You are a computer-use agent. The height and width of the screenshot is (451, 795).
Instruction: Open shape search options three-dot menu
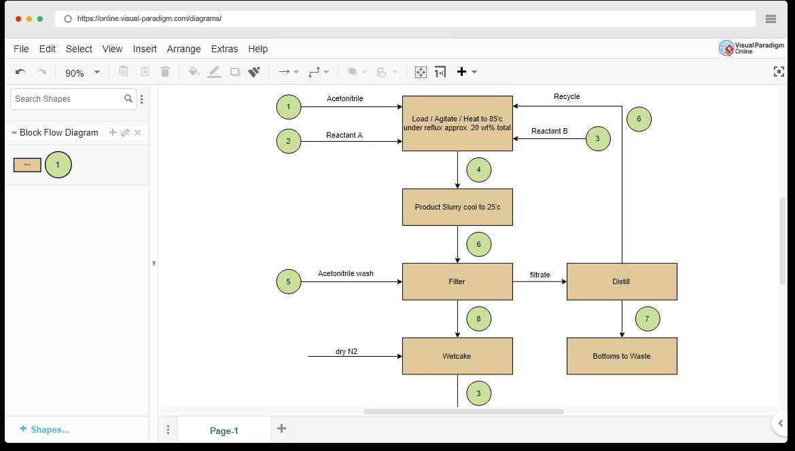point(141,99)
